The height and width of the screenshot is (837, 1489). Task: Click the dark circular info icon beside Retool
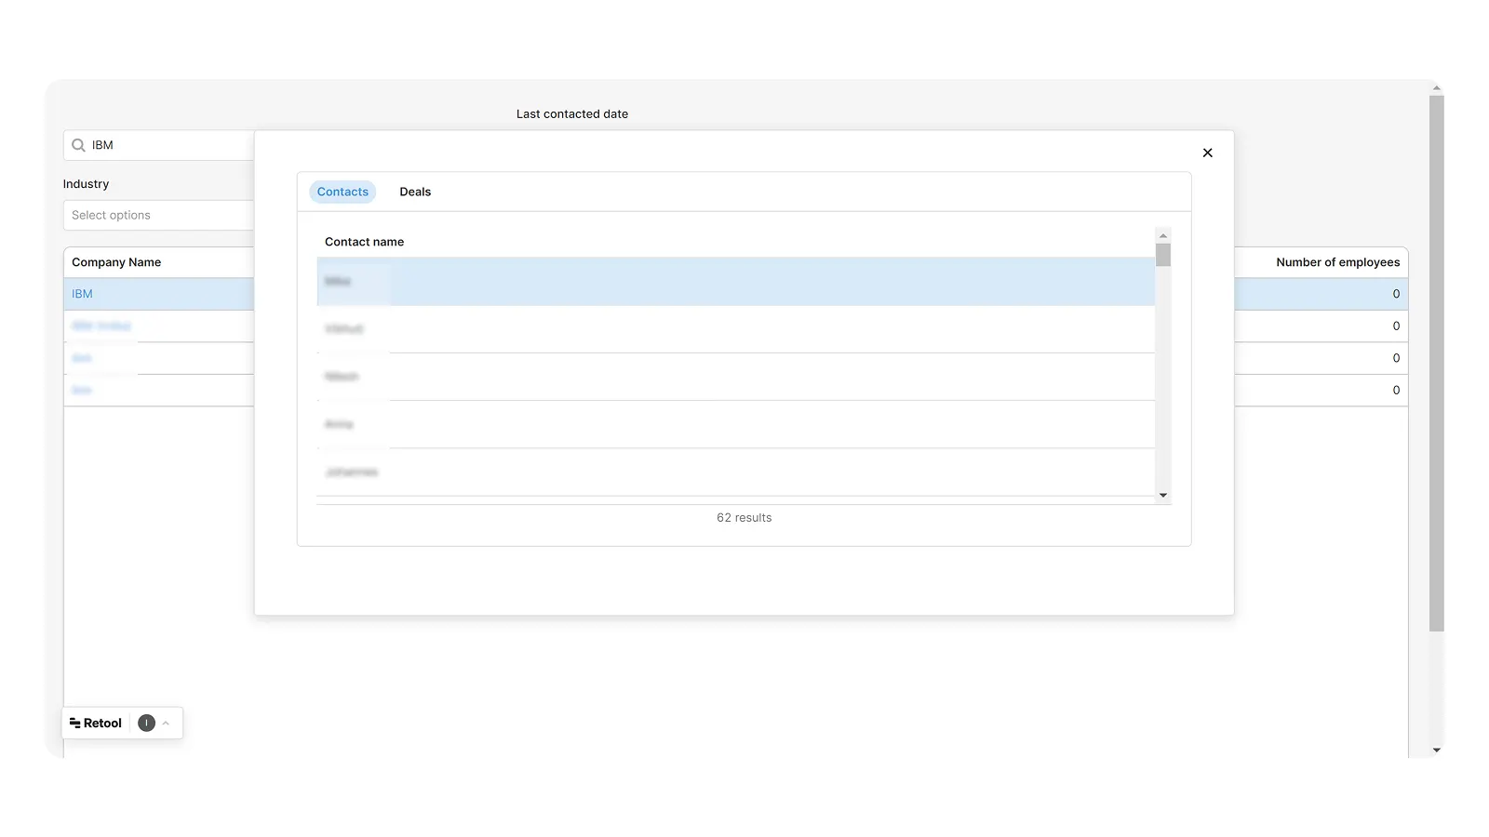(x=146, y=723)
